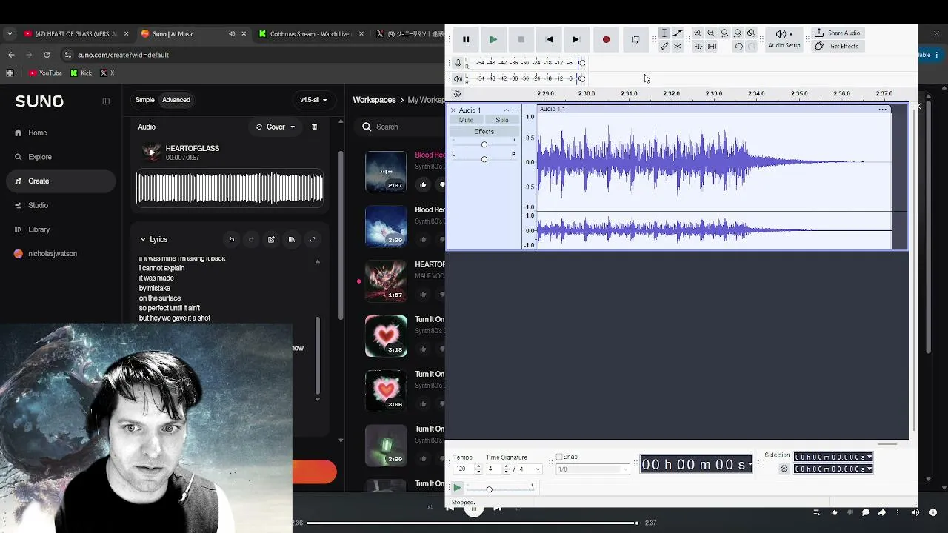This screenshot has height=533, width=948.
Task: Open the YouTube bookmark
Action: click(45, 73)
